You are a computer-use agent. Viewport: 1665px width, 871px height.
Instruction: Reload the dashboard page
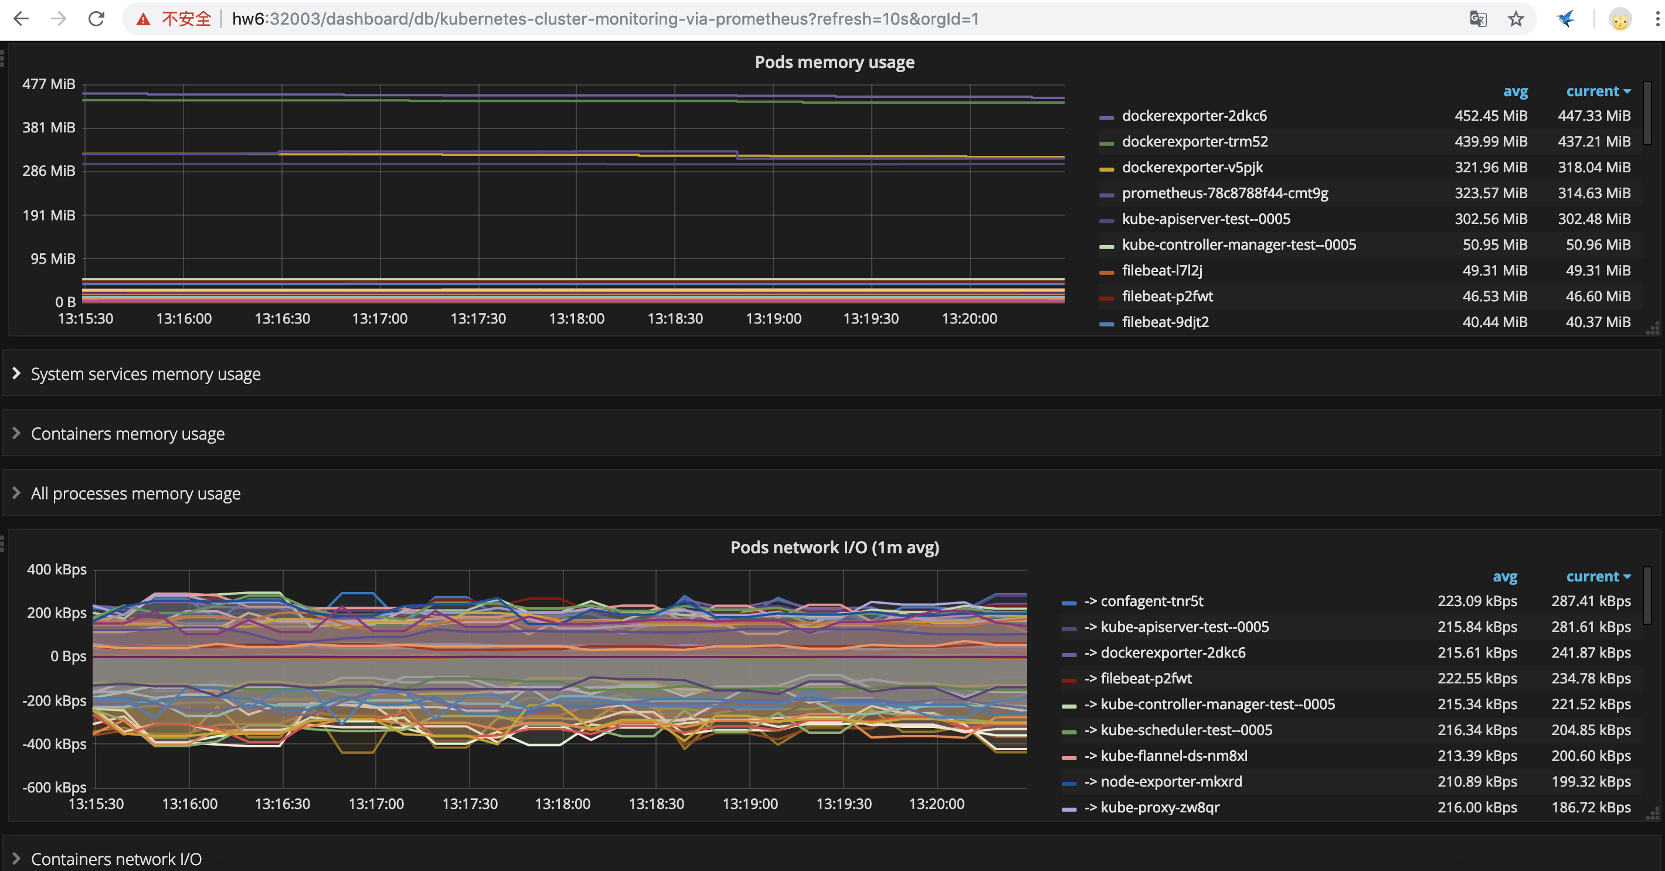pos(96,19)
